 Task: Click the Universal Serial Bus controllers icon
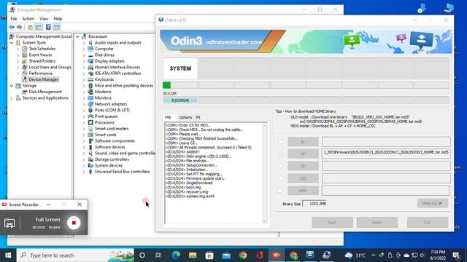(x=90, y=172)
